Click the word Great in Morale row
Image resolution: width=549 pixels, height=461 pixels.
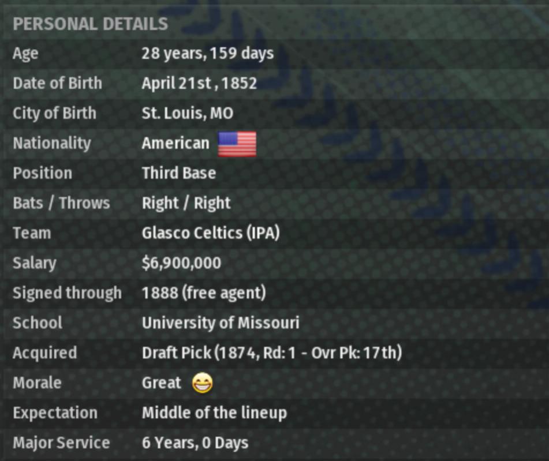click(x=162, y=383)
